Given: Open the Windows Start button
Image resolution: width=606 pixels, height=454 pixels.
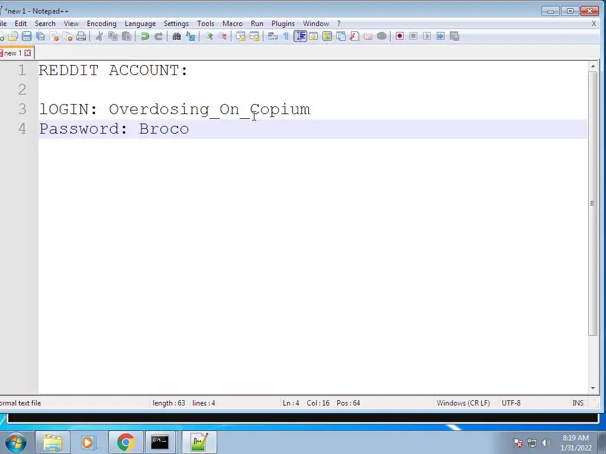Looking at the screenshot, I should pyautogui.click(x=16, y=442).
